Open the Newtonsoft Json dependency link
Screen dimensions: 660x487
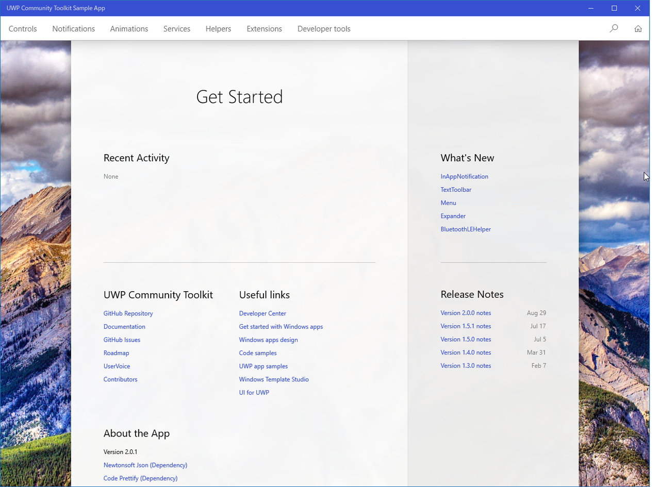pos(145,465)
